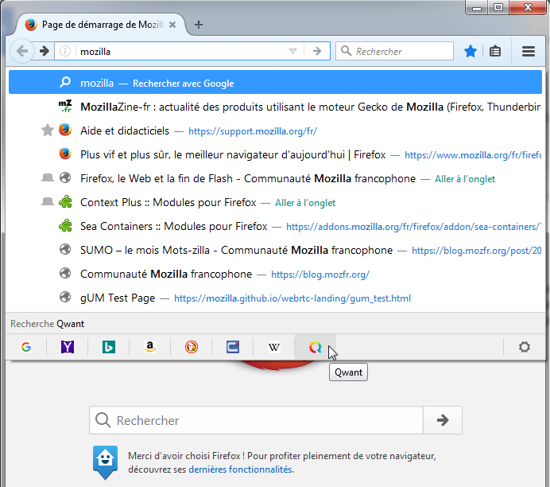Click the Google search engine icon
The height and width of the screenshot is (487, 550).
click(26, 347)
